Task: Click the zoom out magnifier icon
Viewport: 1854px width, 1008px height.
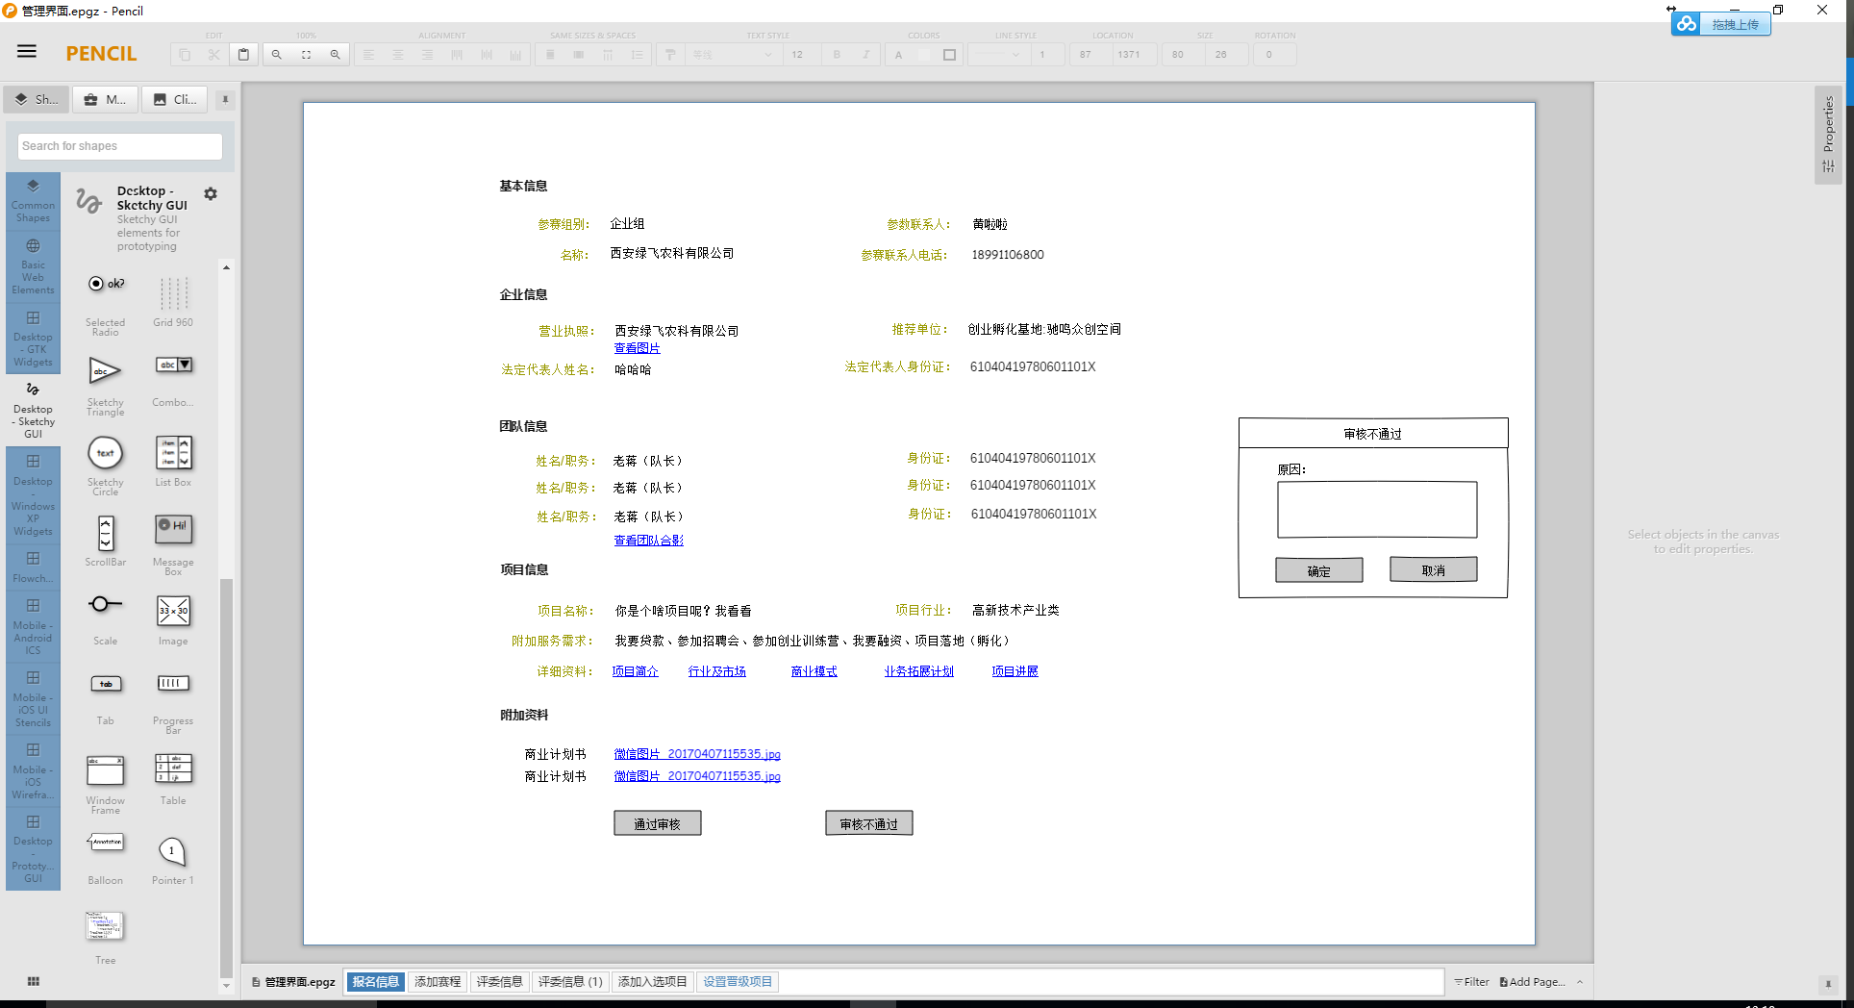Action: click(x=277, y=55)
